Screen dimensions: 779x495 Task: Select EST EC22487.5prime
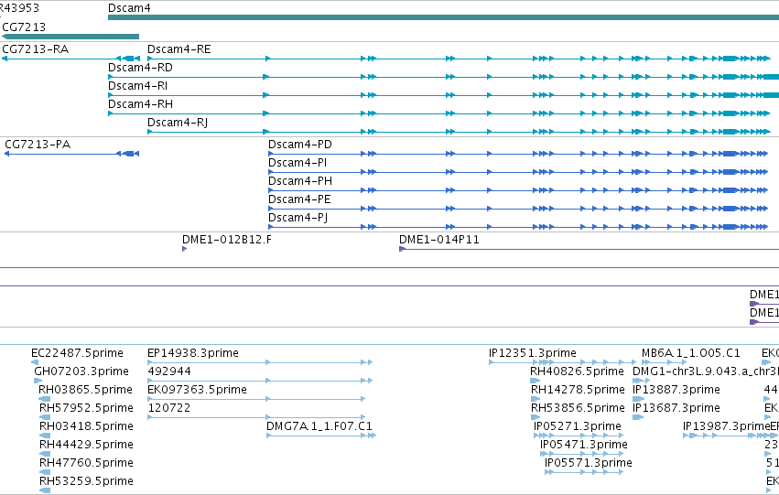pos(77,353)
